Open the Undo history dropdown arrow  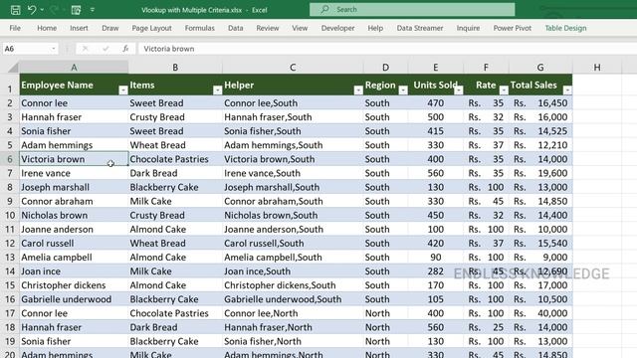(42, 10)
